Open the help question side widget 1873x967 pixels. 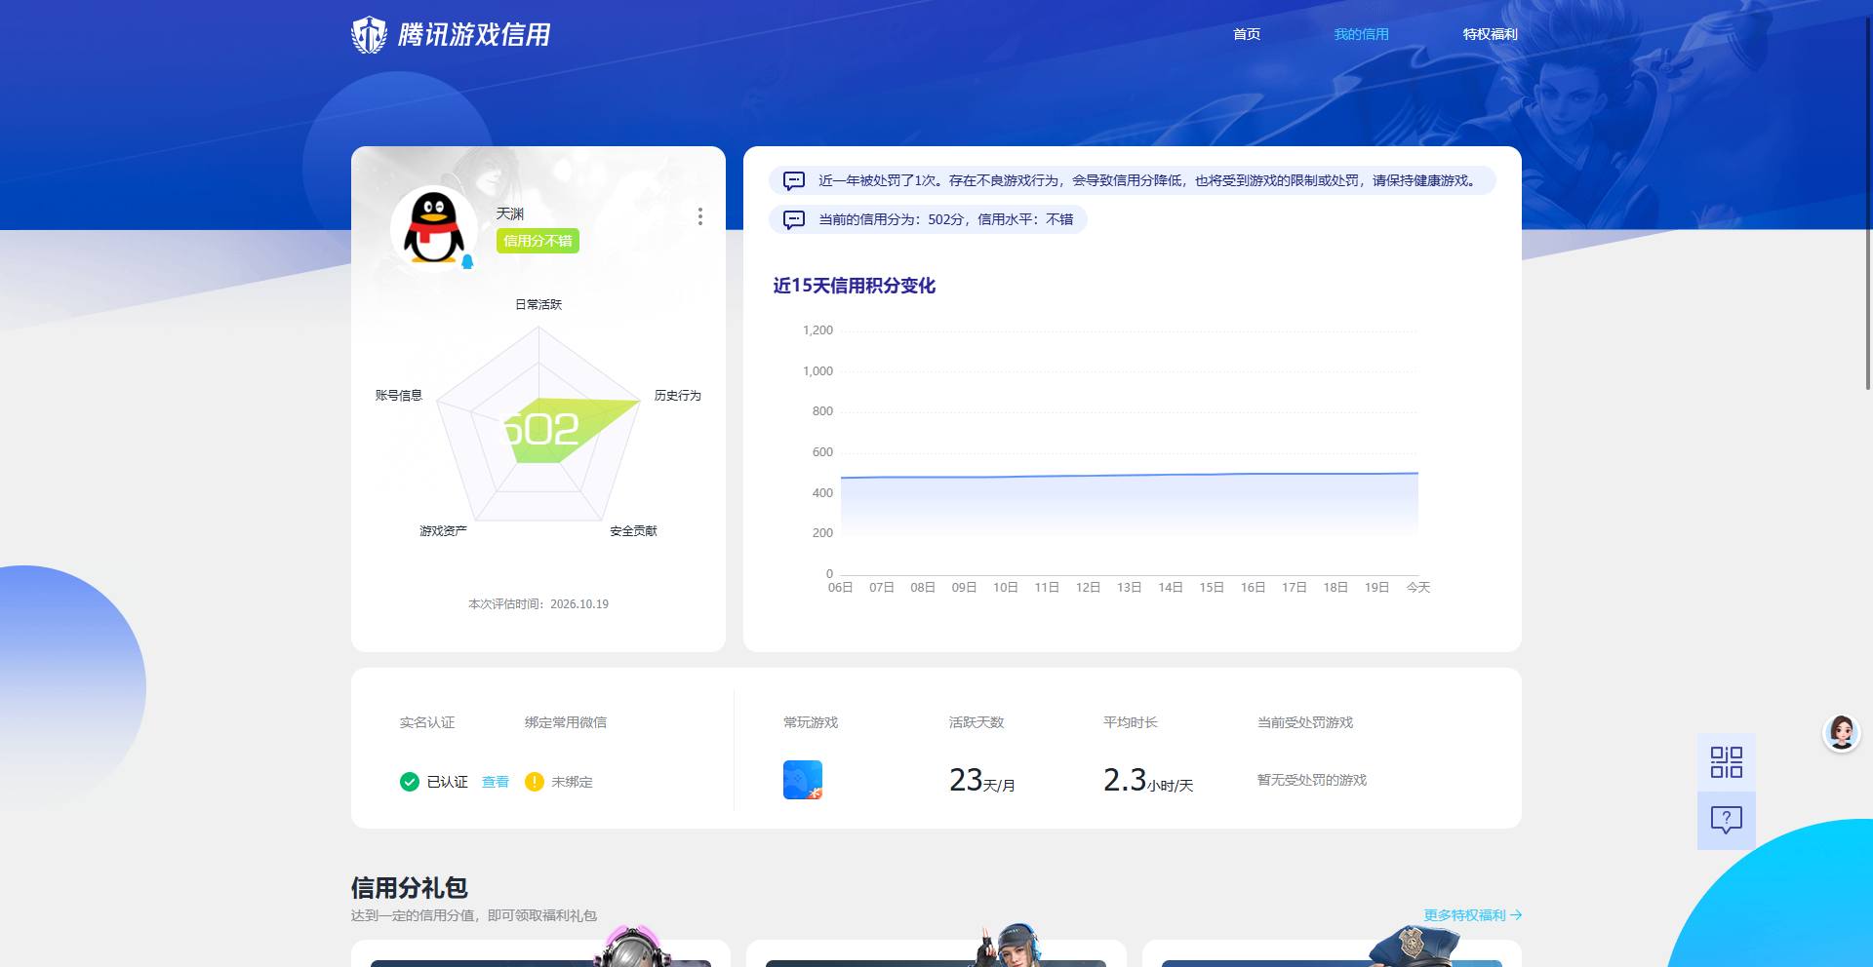point(1726,820)
